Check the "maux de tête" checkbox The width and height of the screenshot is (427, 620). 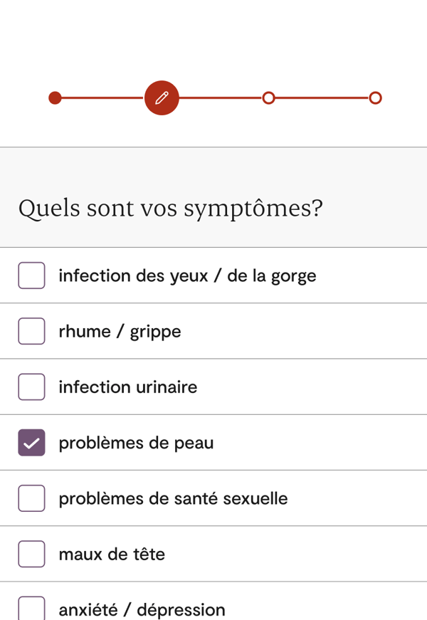tap(31, 554)
